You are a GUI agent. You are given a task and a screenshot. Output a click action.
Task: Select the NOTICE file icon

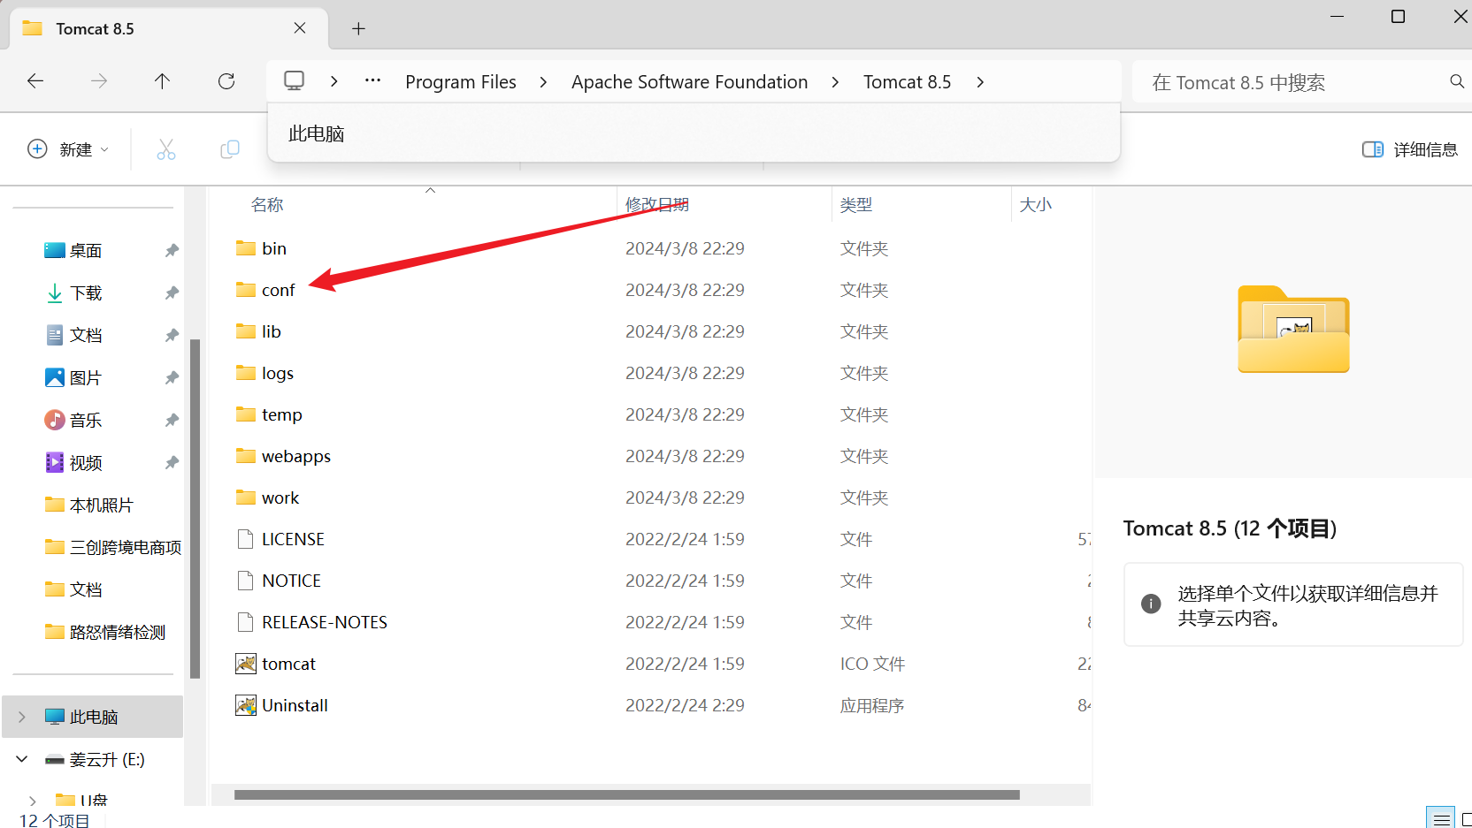246,580
